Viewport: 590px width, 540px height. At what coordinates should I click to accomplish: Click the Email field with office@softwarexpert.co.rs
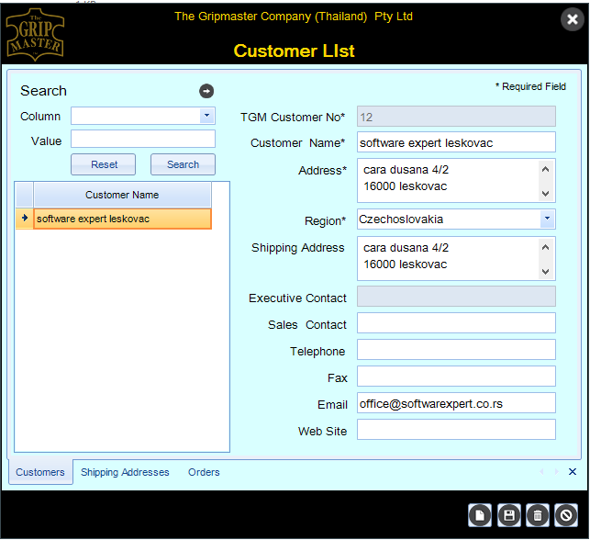(x=456, y=403)
